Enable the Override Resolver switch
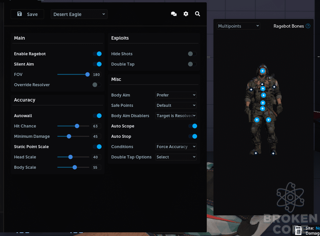 [x=97, y=85]
